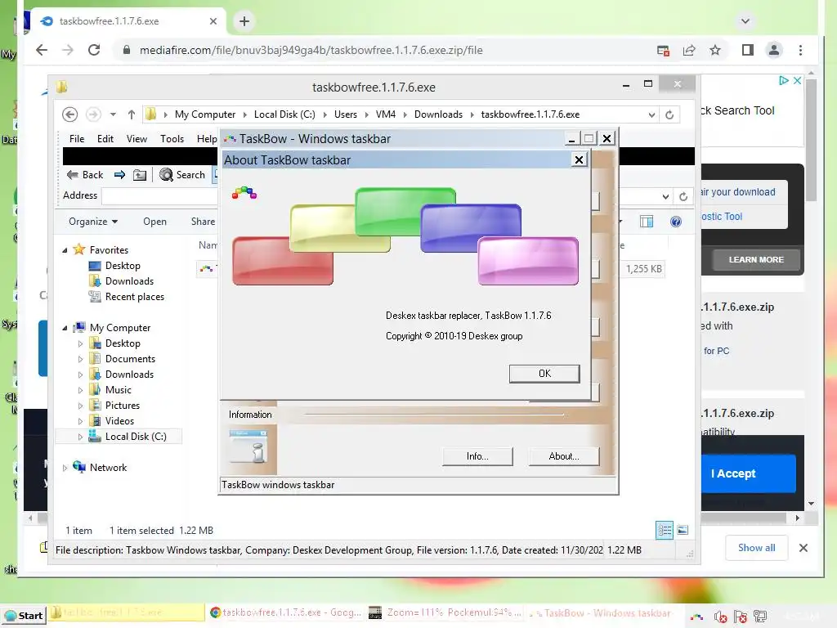The height and width of the screenshot is (628, 837).
Task: Click explorer back circle arrow button
Action: point(70,114)
